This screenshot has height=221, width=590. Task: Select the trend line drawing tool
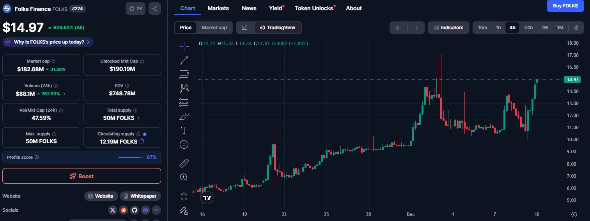tap(184, 60)
